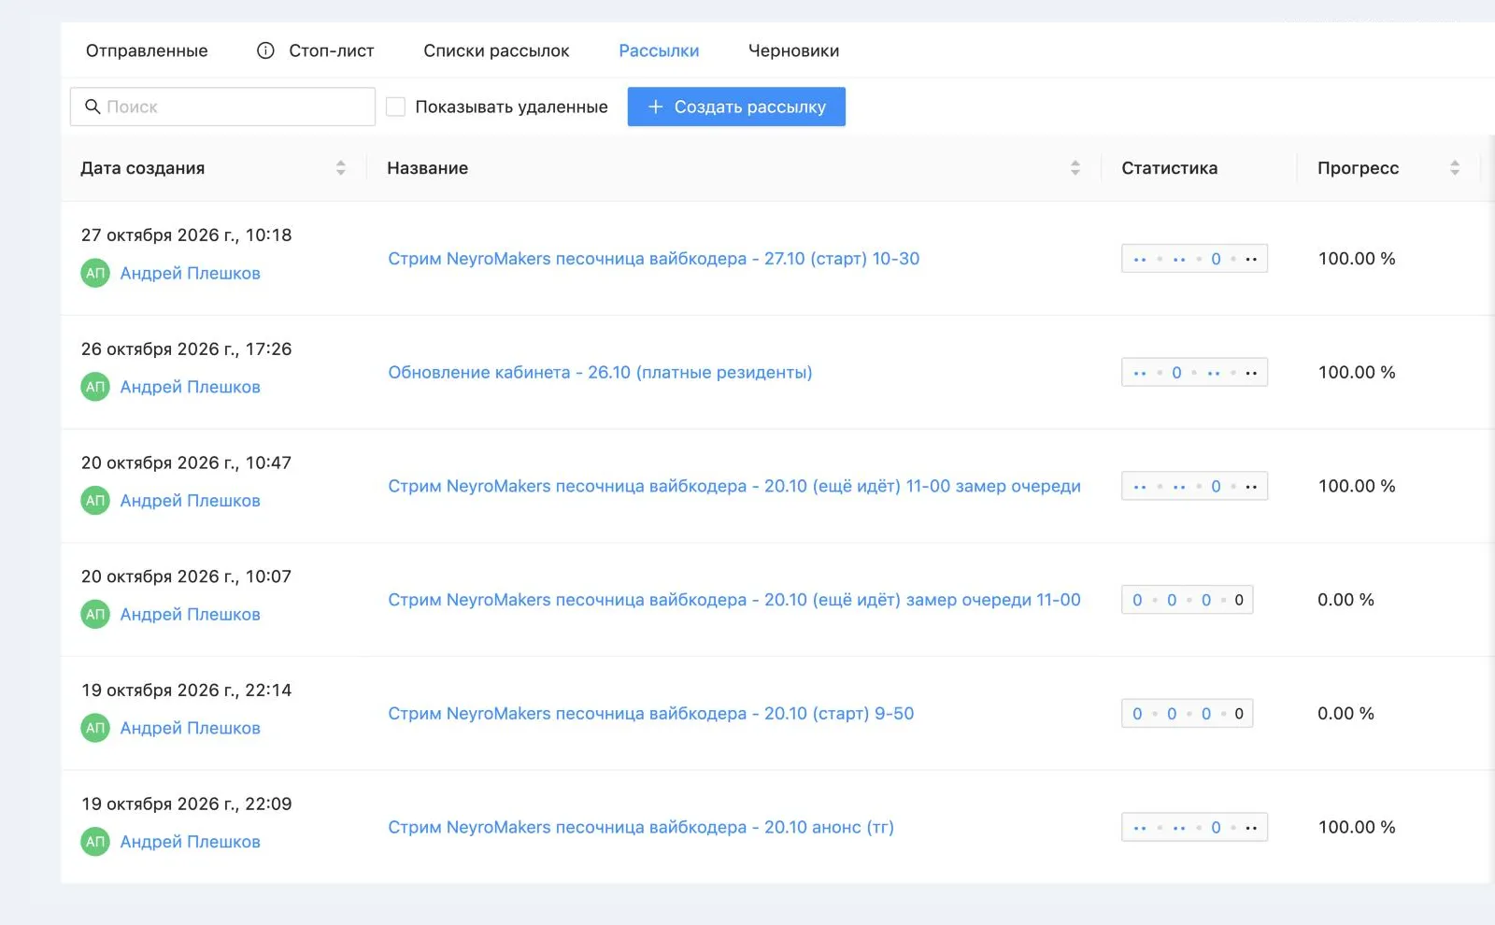Click Андрей Плешков in the 27 октября row

click(x=191, y=273)
